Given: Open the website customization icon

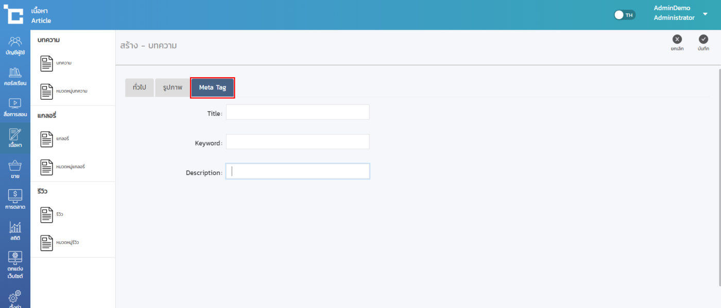Looking at the screenshot, I should tap(15, 258).
